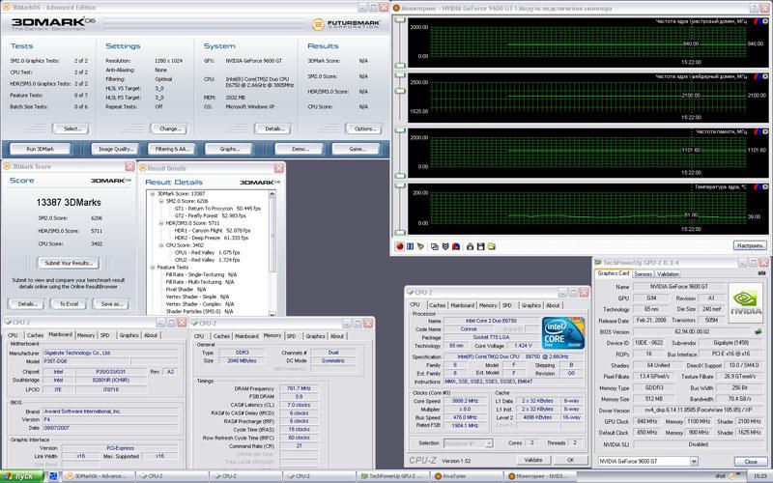The width and height of the screenshot is (773, 483).
Task: Click the BIOS save chip icon in GPU-Z
Action: [x=759, y=331]
